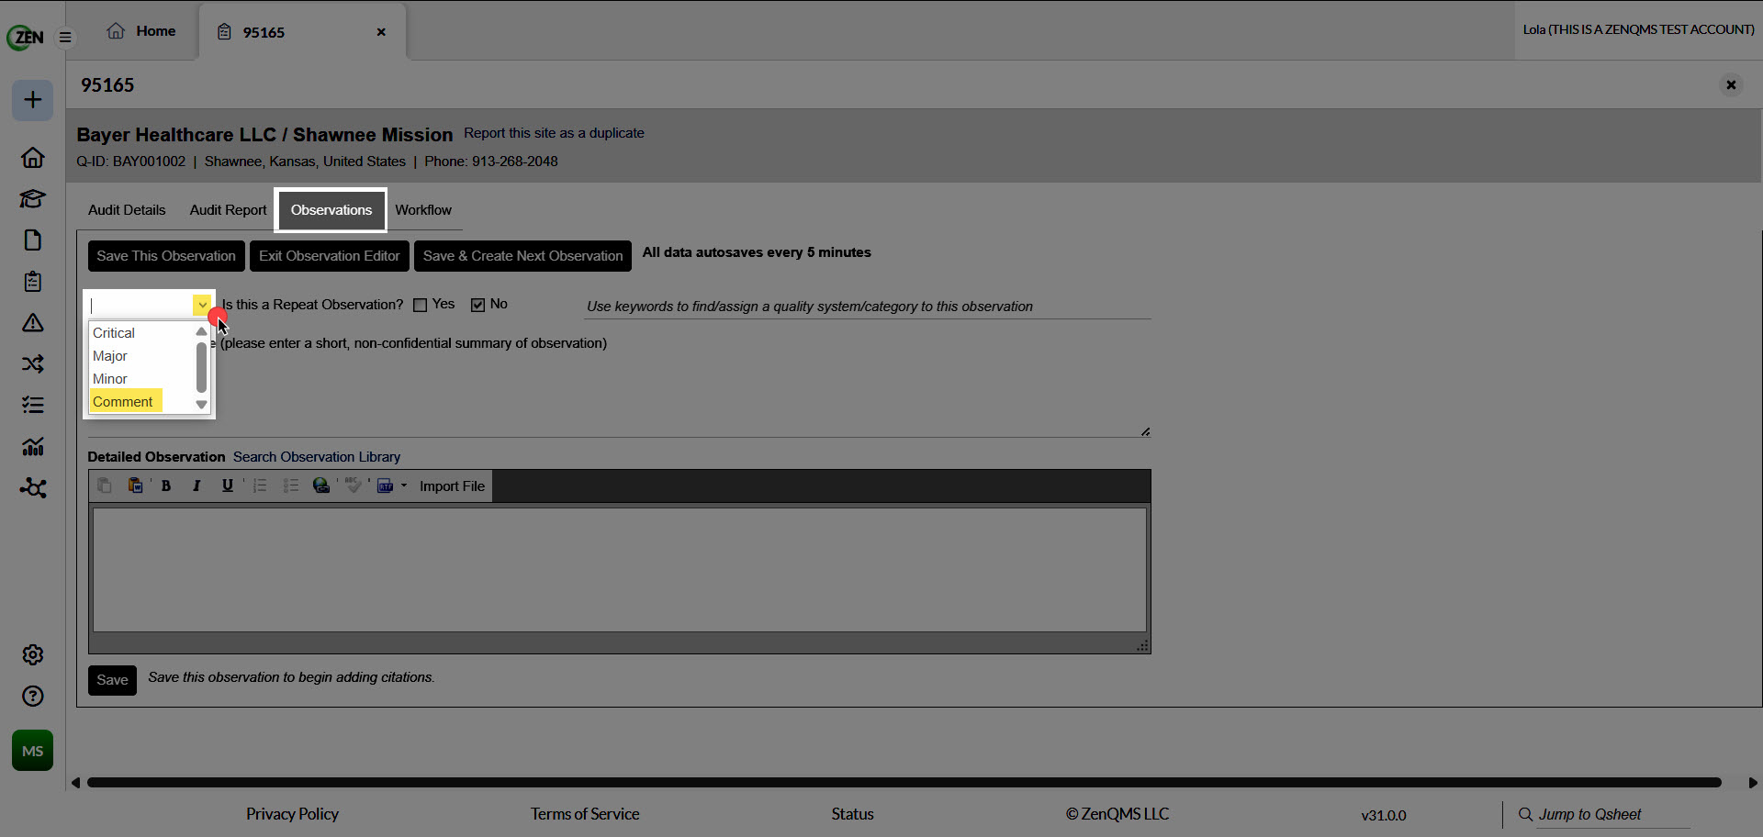Toggle the hamburger sidebar menu
The height and width of the screenshot is (837, 1763).
(65, 38)
